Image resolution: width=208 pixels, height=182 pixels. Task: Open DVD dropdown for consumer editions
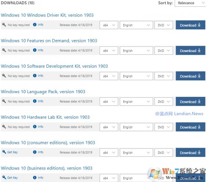point(164,153)
